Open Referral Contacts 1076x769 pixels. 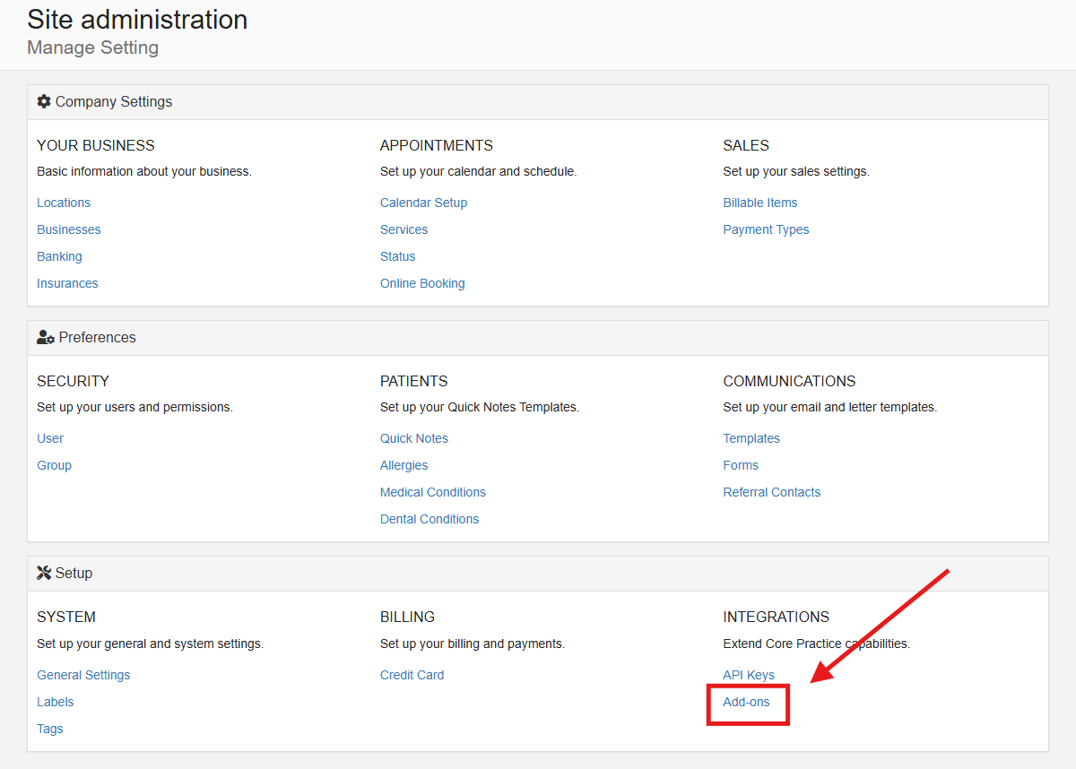(x=772, y=492)
